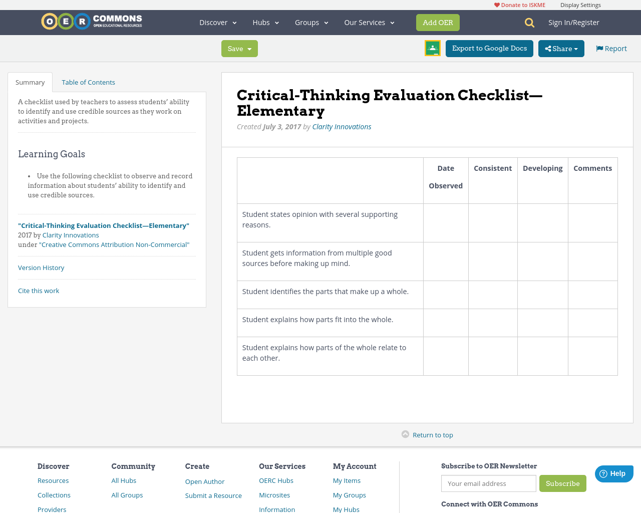641x513 pixels.
Task: Click the OER Commons logo
Action: (x=91, y=21)
